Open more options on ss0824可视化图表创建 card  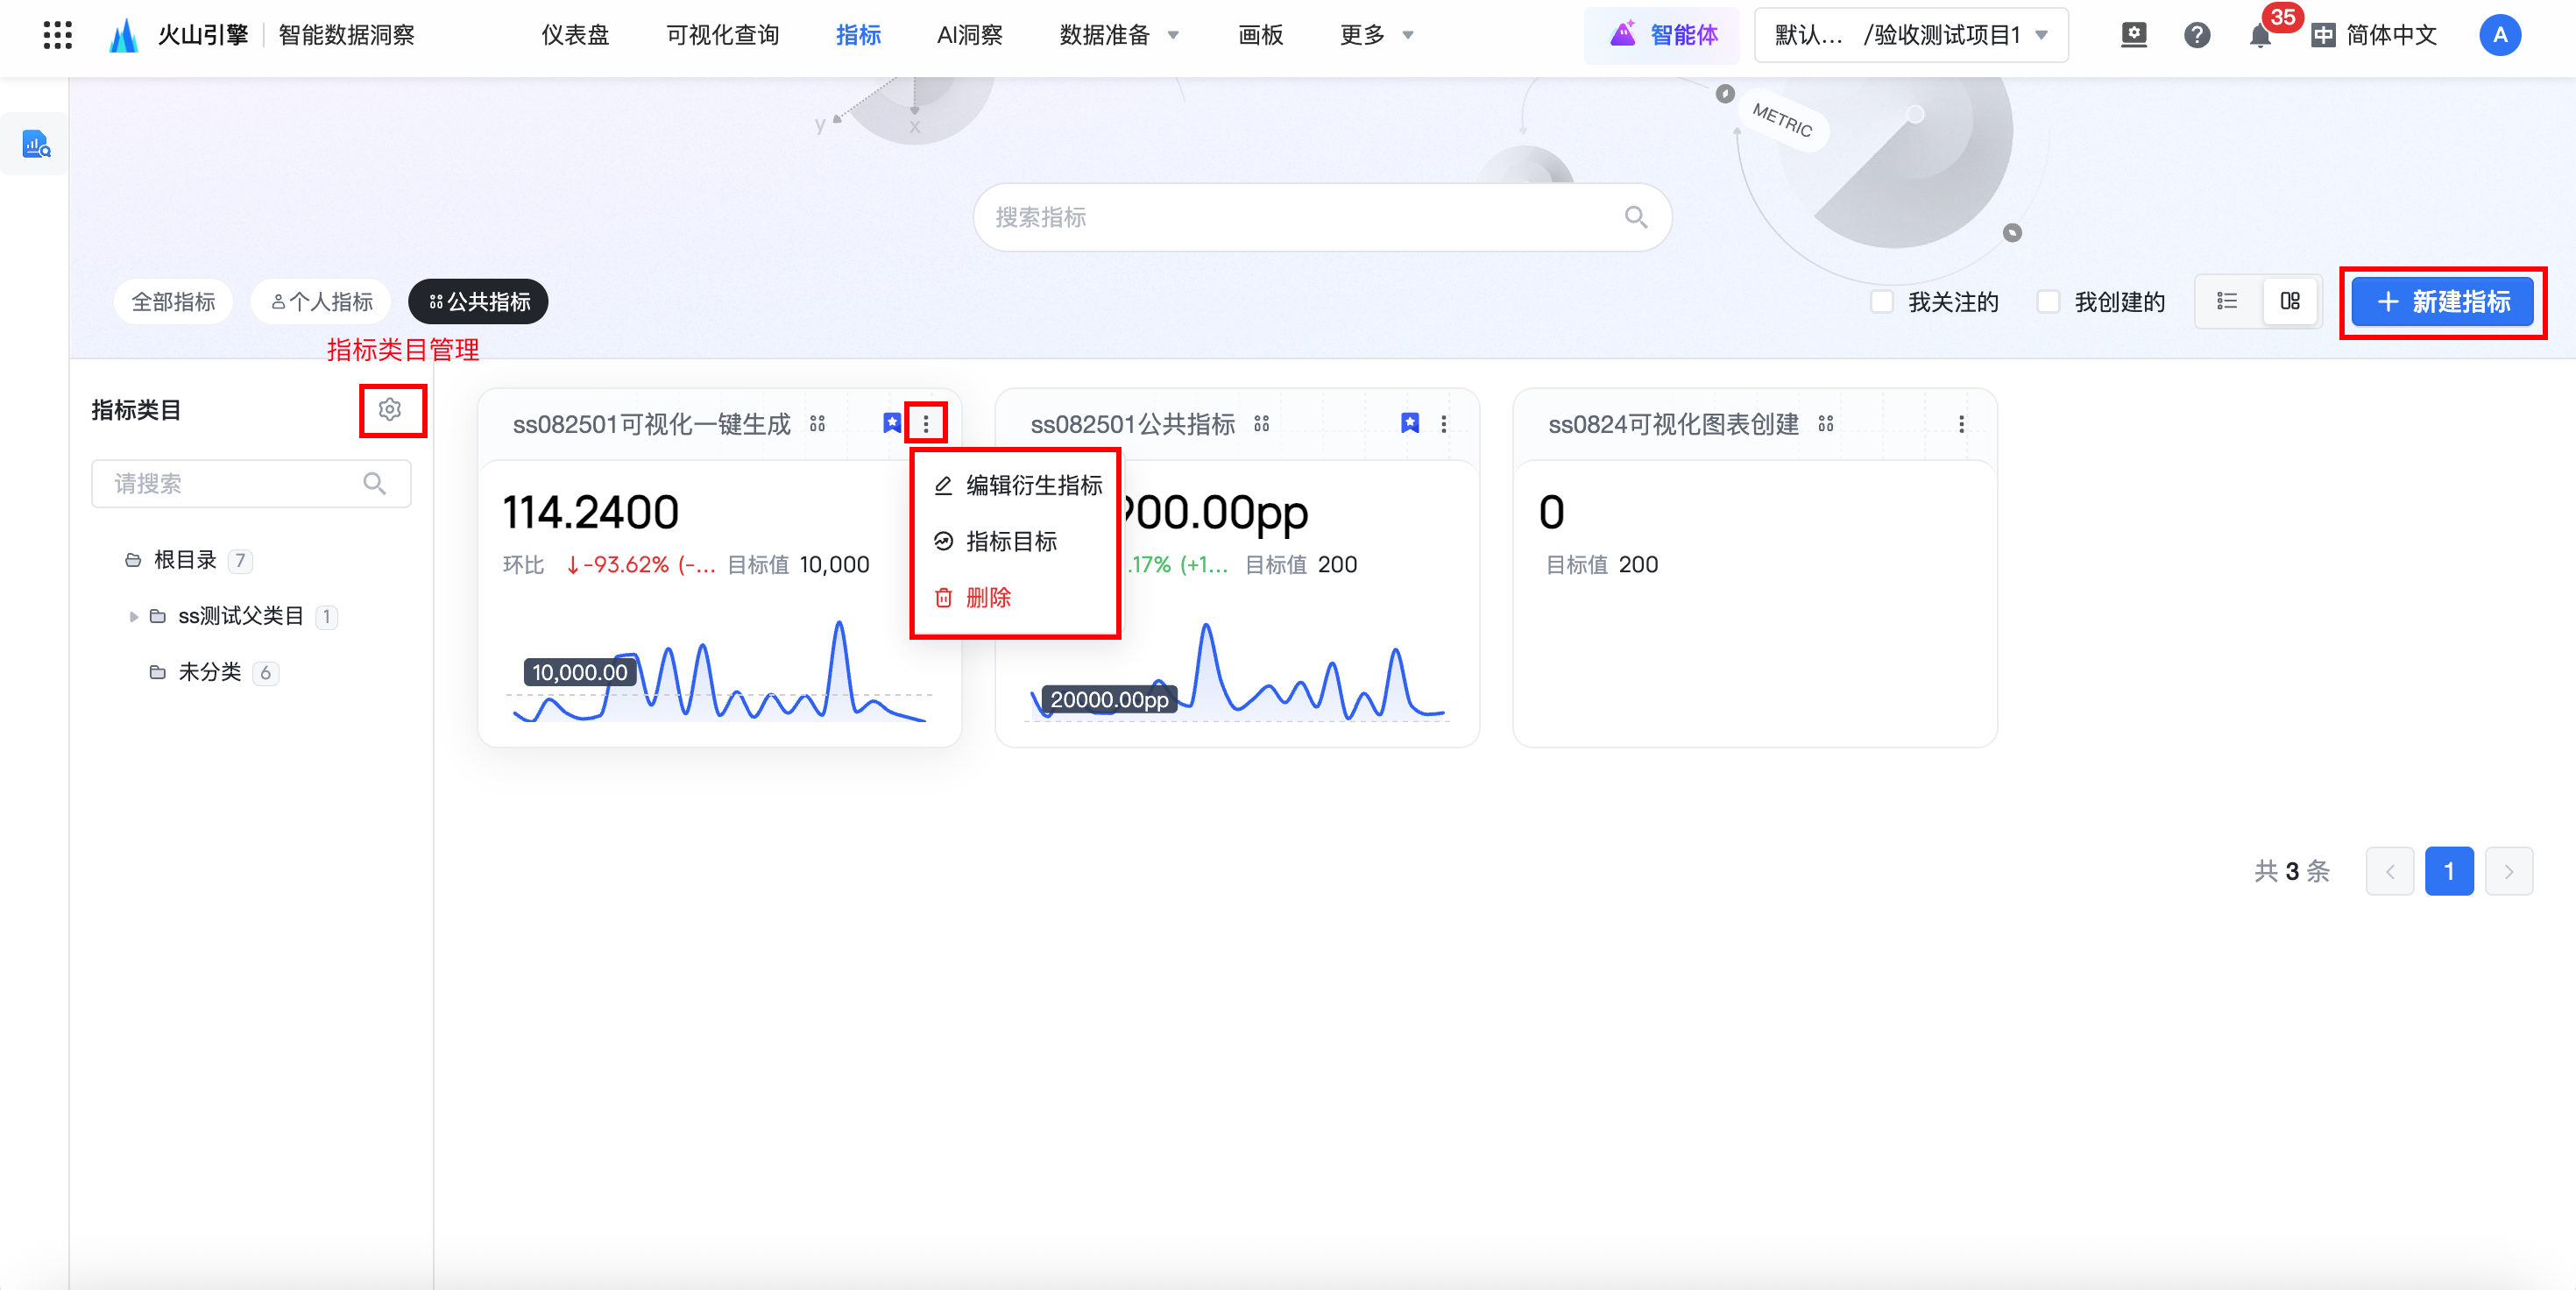1961,424
